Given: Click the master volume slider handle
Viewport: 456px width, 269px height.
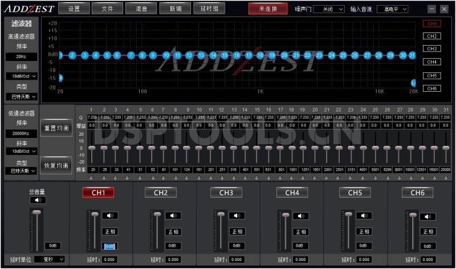Looking at the screenshot, I should (x=37, y=213).
